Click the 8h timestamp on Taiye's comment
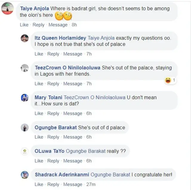The height and width of the screenshot is (190, 191). pyautogui.click(x=74, y=25)
